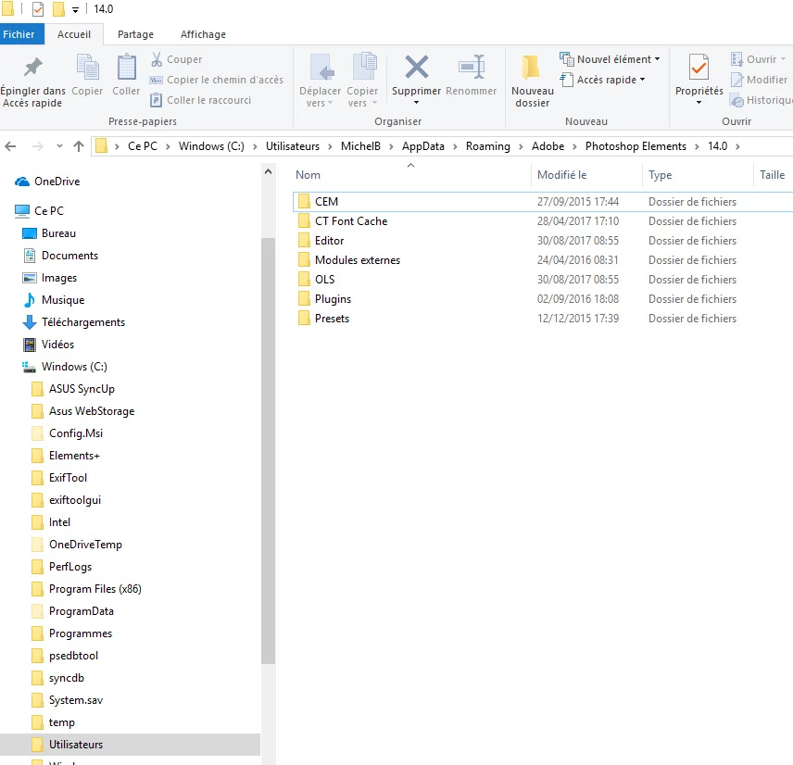This screenshot has width=793, height=765.
Task: Open the Propriétés icon
Action: (699, 68)
